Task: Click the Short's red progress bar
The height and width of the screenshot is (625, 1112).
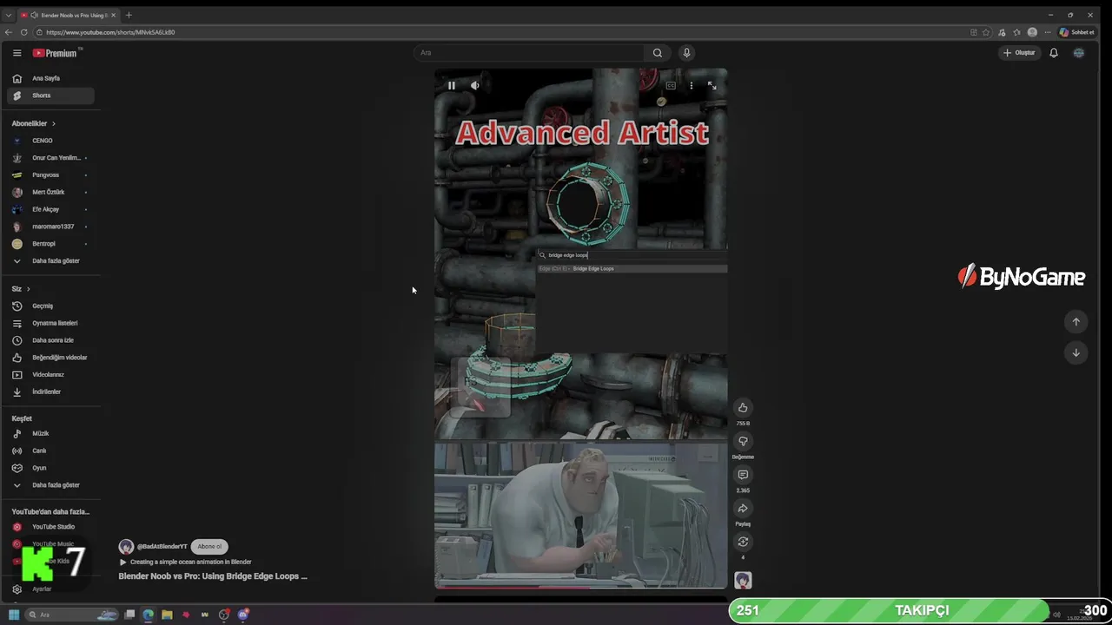Action: click(x=580, y=588)
